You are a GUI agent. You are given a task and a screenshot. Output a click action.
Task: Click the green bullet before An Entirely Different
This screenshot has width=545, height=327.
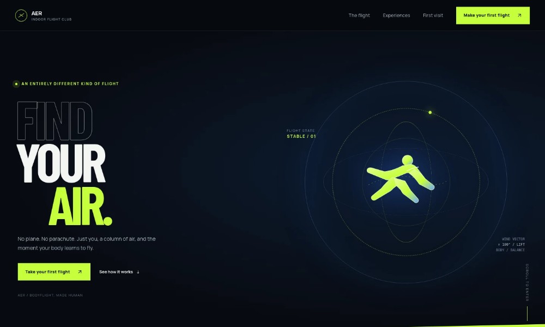pos(16,84)
